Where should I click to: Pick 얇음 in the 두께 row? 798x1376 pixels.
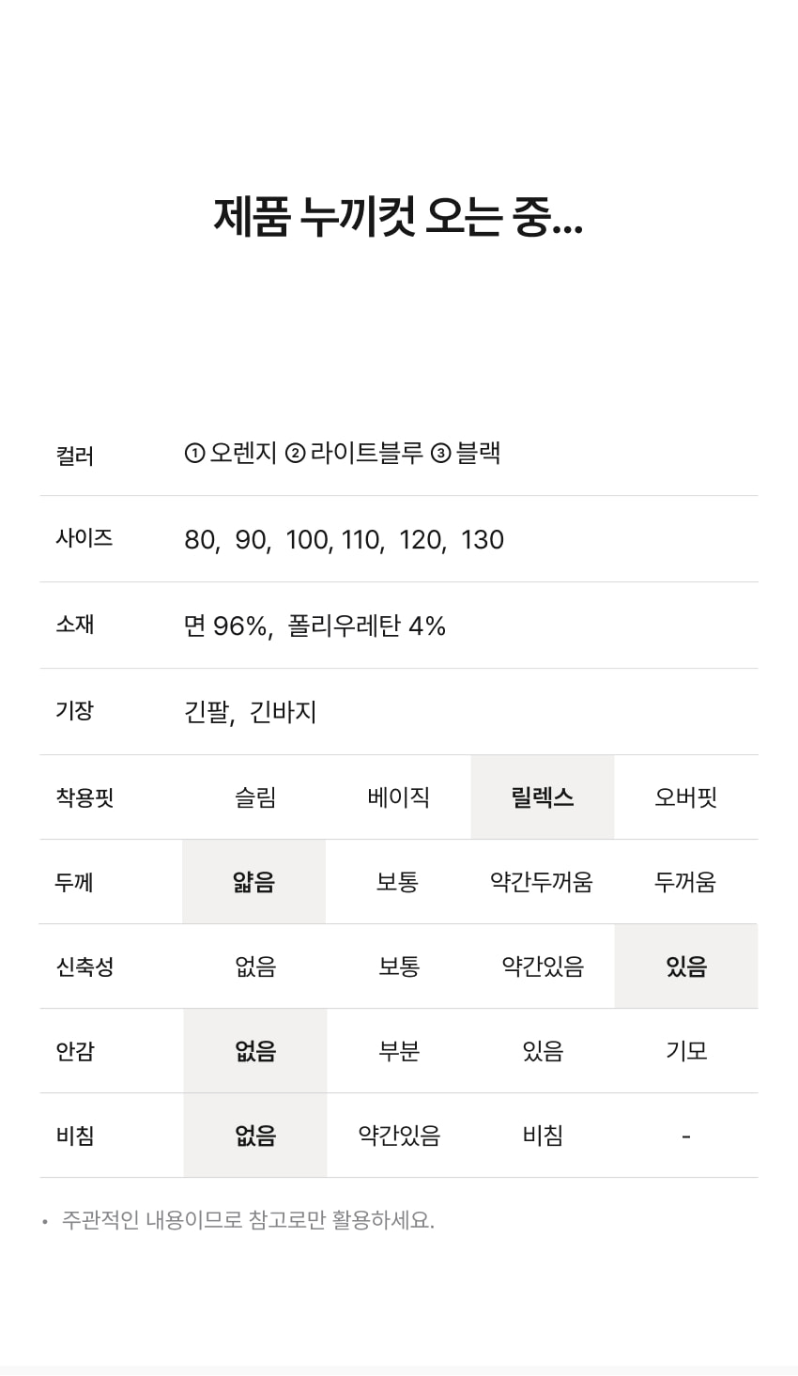tap(253, 882)
